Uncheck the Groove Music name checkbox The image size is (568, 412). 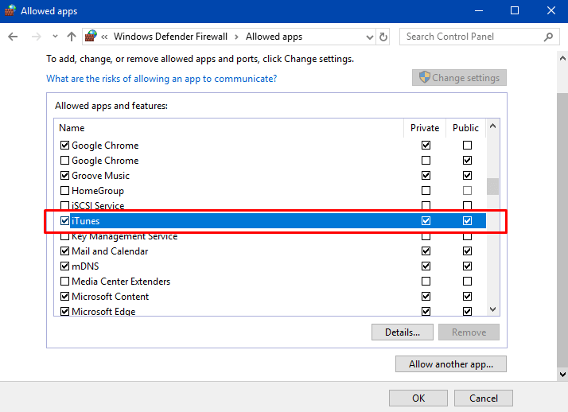coord(65,176)
